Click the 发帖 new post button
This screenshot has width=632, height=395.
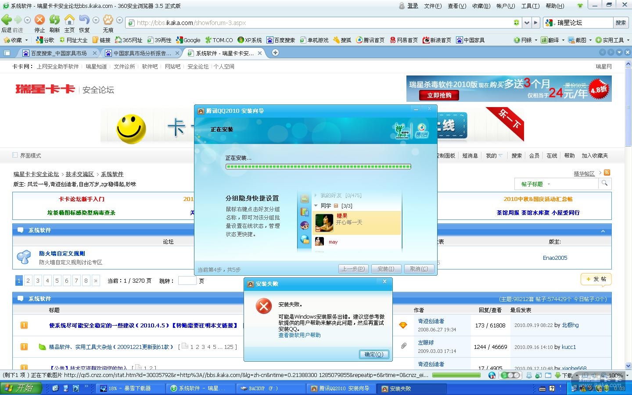(596, 279)
